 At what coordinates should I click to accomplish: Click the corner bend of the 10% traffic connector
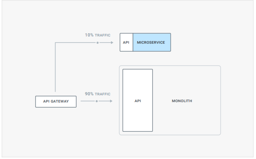[56, 43]
